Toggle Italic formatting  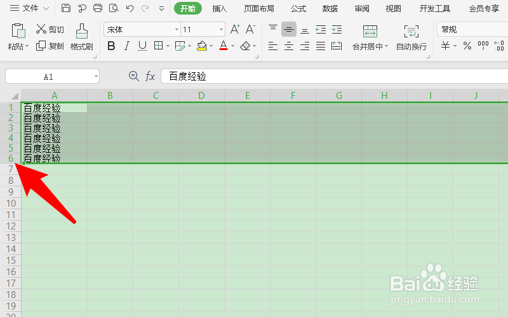click(126, 46)
